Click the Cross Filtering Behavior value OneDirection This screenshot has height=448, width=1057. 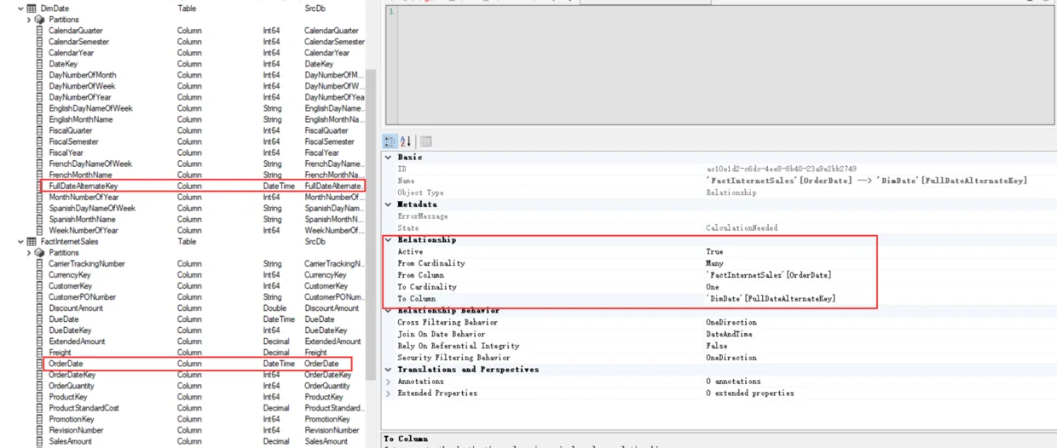coord(731,322)
